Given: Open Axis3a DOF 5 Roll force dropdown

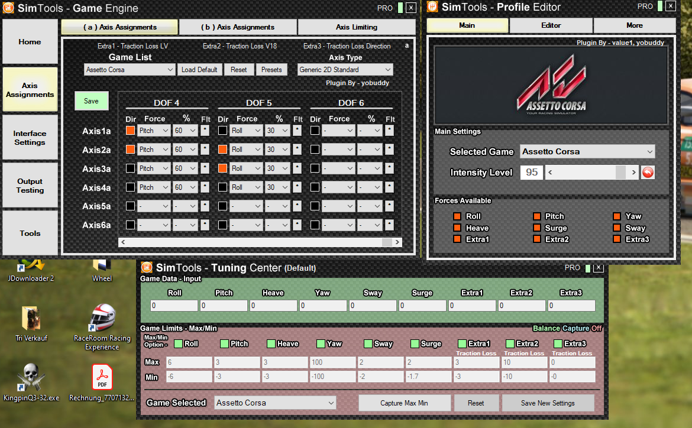Looking at the screenshot, I should (x=246, y=168).
